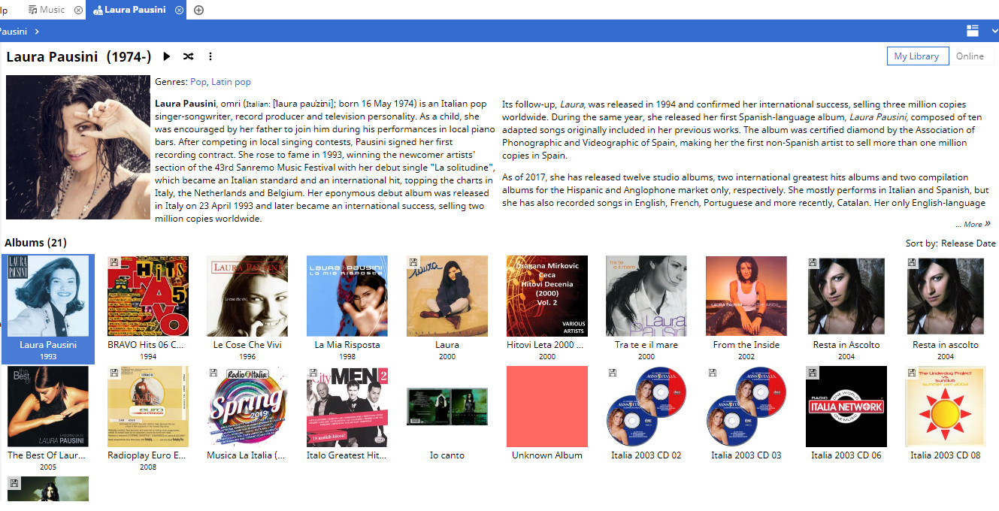Add a new tab with plus icon
The height and width of the screenshot is (511, 999).
198,10
